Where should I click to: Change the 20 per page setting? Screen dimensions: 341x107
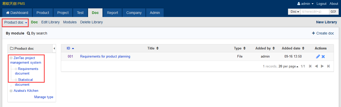[288, 66]
